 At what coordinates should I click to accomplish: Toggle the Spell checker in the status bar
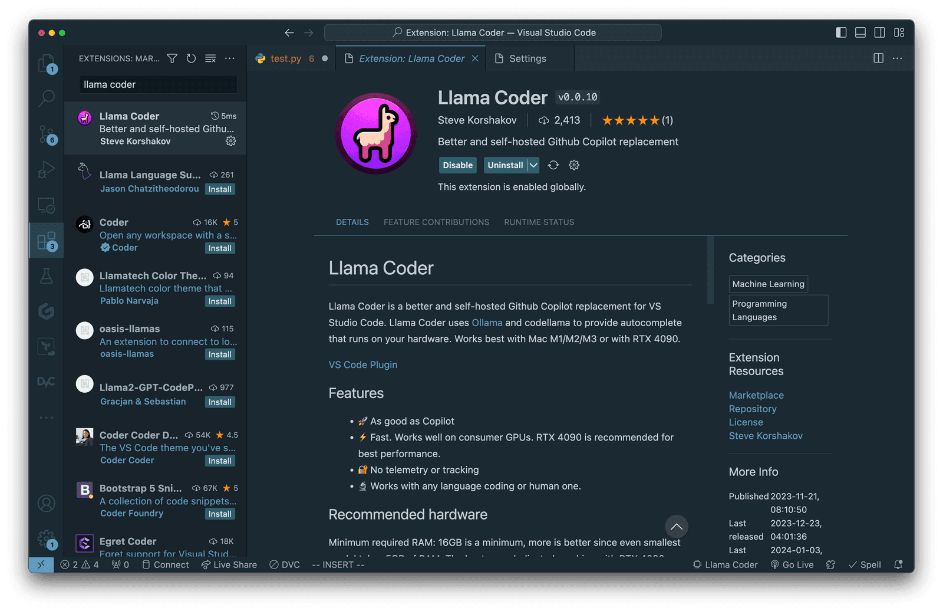pyautogui.click(x=865, y=564)
